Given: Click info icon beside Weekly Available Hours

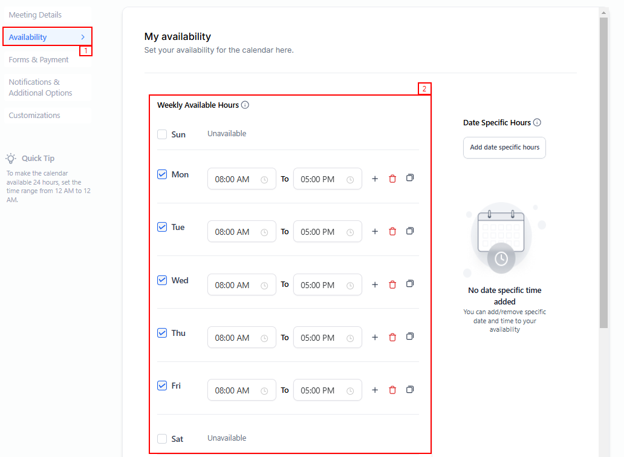Looking at the screenshot, I should [245, 105].
